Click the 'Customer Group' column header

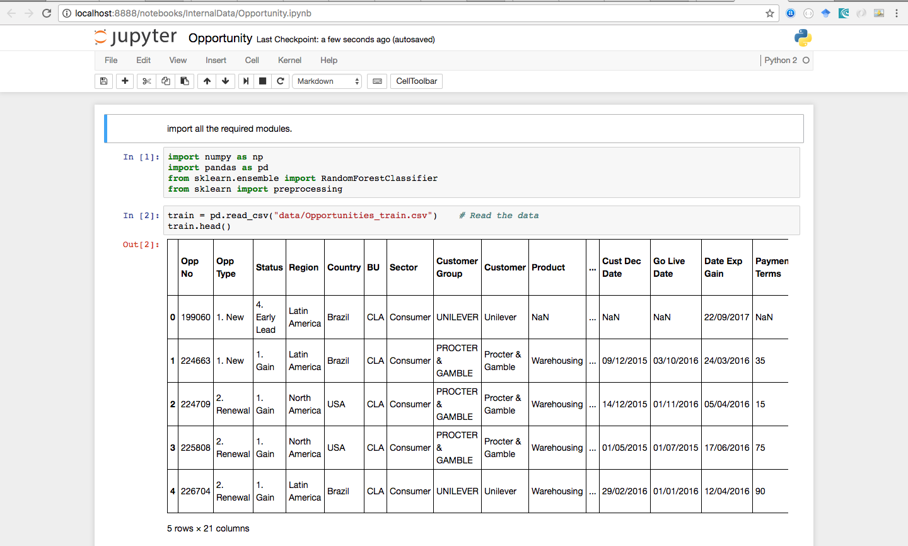coord(457,267)
